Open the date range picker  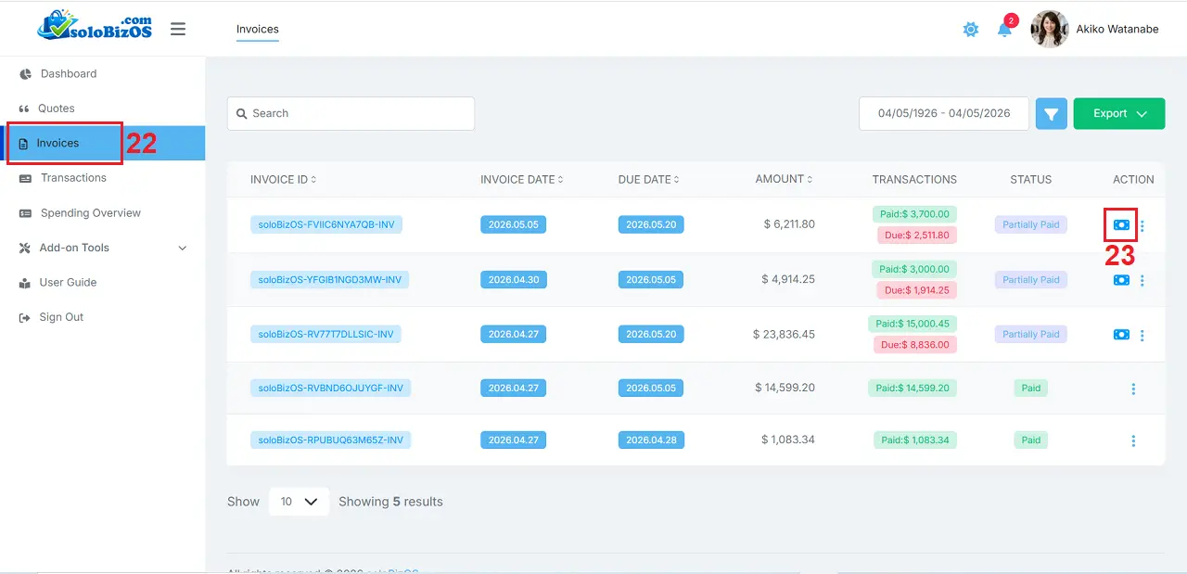944,113
